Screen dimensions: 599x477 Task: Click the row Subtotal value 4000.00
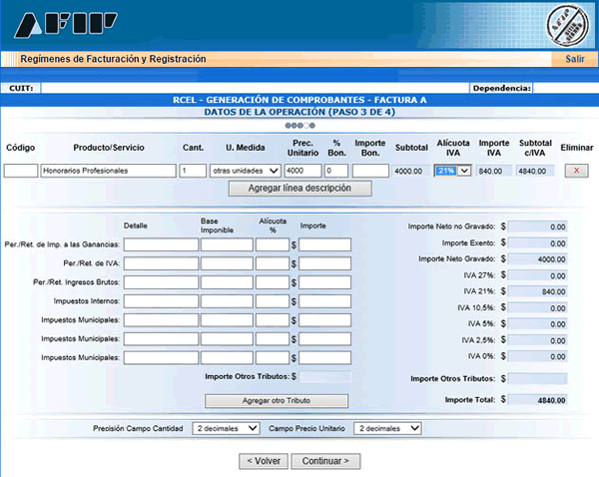(410, 171)
